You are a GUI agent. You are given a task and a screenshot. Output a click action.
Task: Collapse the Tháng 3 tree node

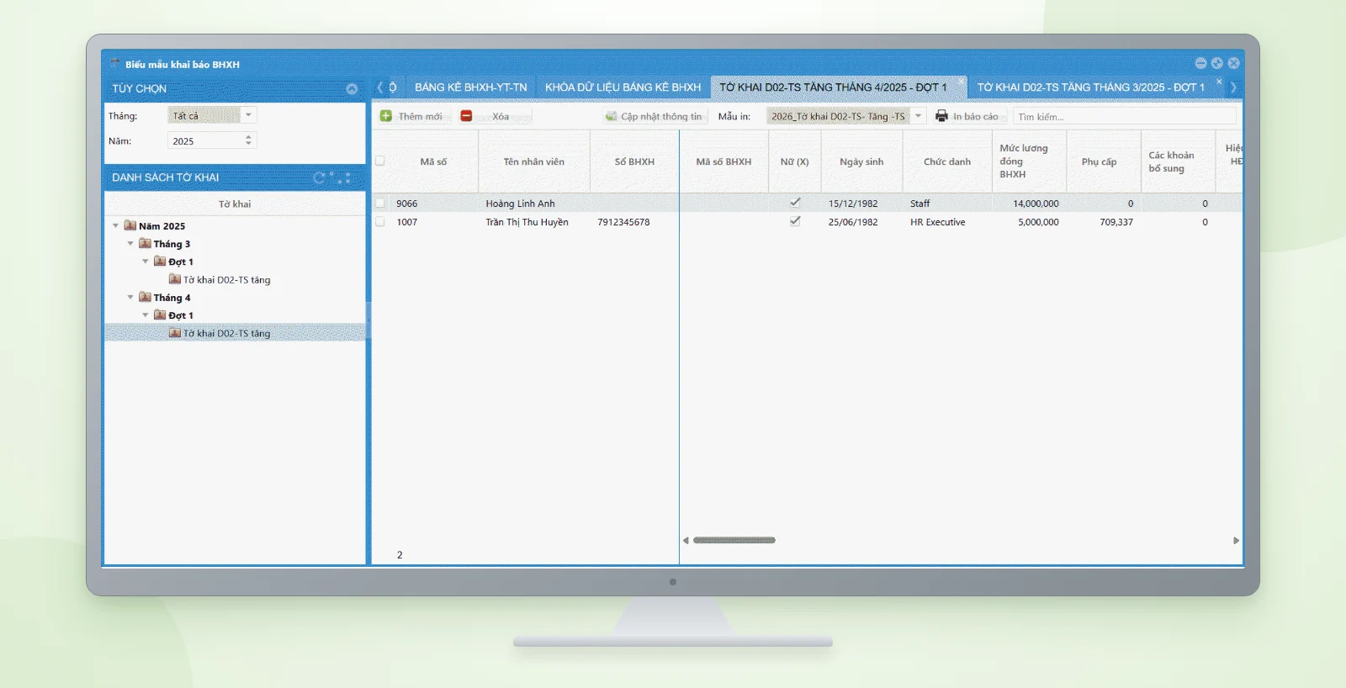[130, 244]
